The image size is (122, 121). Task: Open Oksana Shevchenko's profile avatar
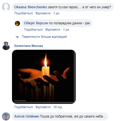click(x=6, y=7)
